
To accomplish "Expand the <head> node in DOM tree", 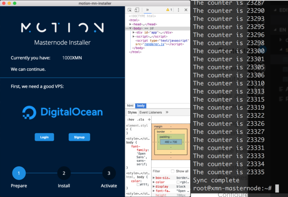I will tap(130, 25).
